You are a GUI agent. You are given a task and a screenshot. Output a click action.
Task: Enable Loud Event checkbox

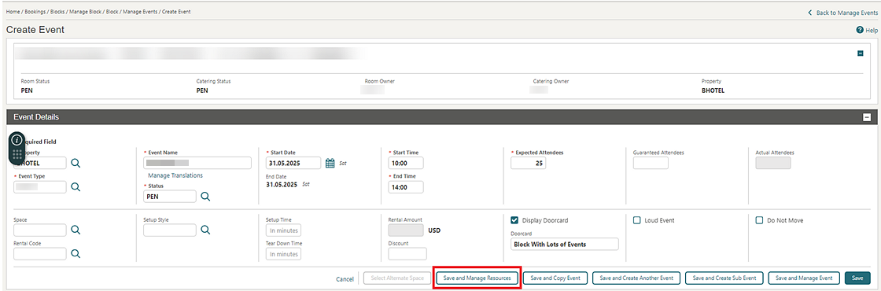pyautogui.click(x=636, y=220)
